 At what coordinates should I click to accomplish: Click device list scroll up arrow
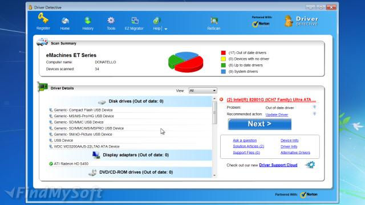coord(214,99)
